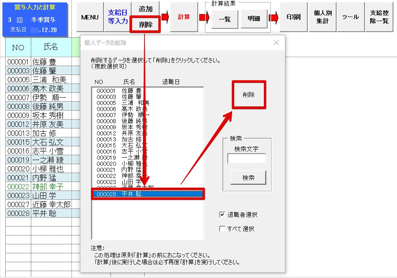Open 支給控除一覧 list
The image size is (397, 278).
click(379, 17)
